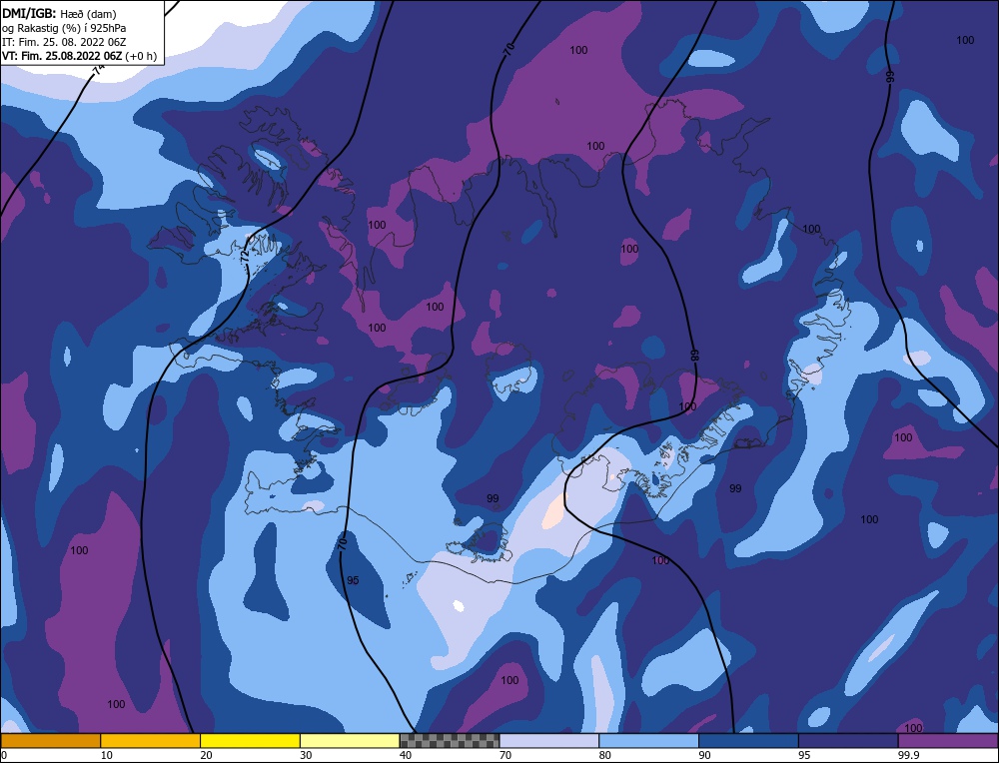
Task: Click the light orange 10–20 legend swatch
Action: (151, 741)
